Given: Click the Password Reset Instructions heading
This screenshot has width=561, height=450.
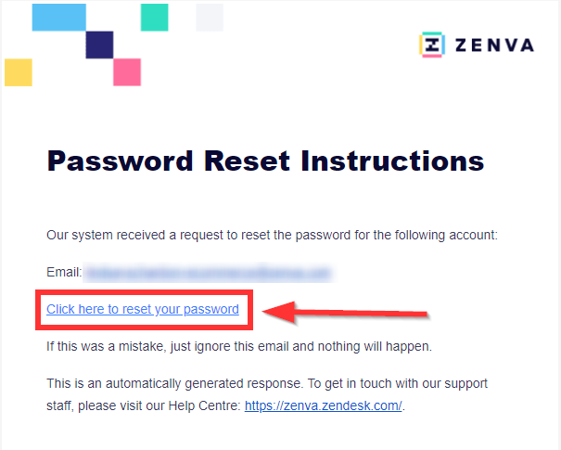Looking at the screenshot, I should tap(265, 161).
